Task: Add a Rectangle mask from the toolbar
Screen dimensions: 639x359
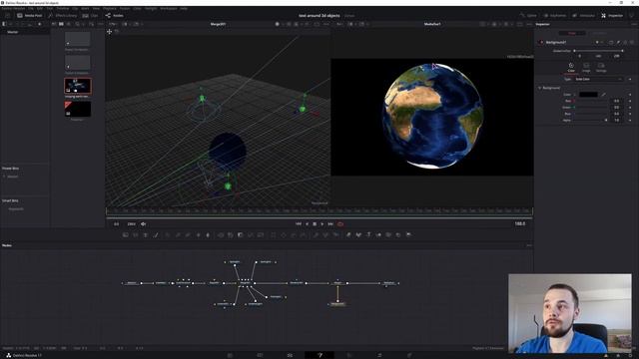Action: click(x=274, y=235)
